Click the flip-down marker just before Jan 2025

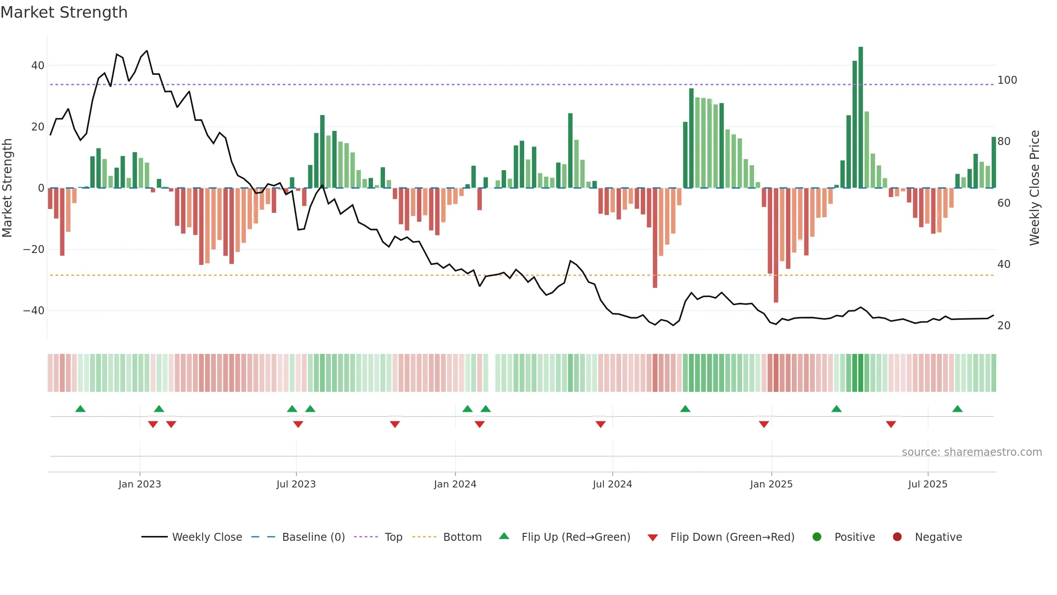(x=764, y=424)
